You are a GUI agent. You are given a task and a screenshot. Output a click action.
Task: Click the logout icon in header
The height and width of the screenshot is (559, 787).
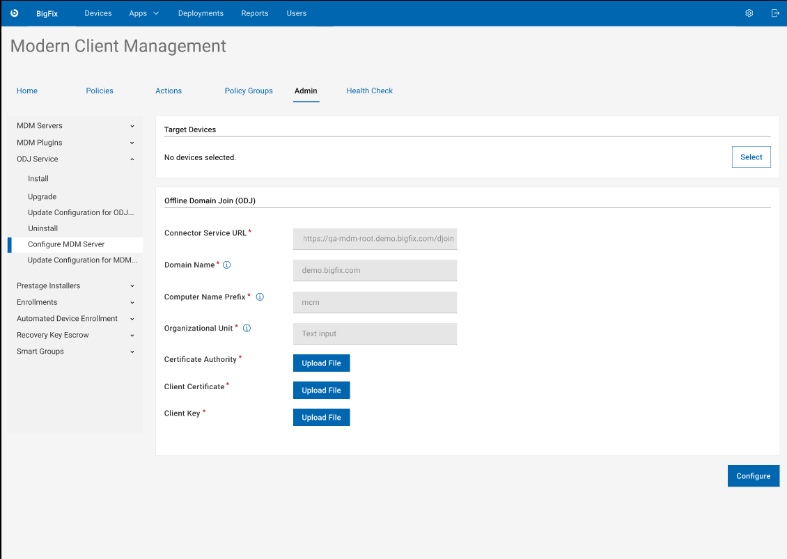(775, 13)
